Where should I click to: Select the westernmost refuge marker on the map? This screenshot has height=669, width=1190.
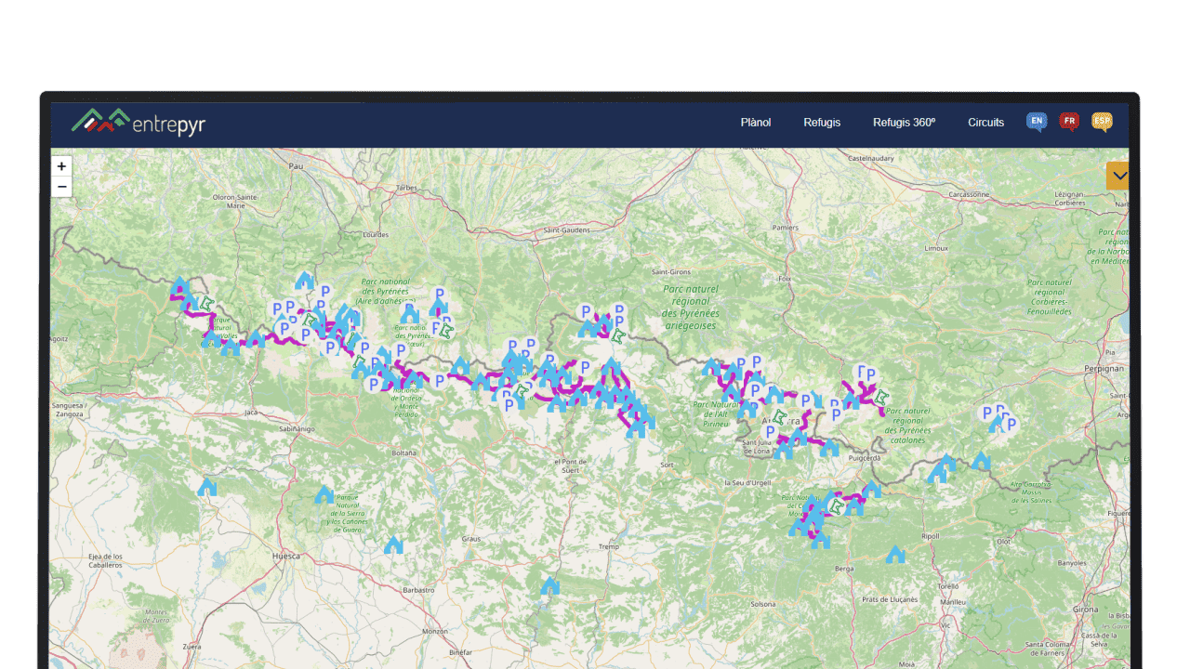click(179, 284)
